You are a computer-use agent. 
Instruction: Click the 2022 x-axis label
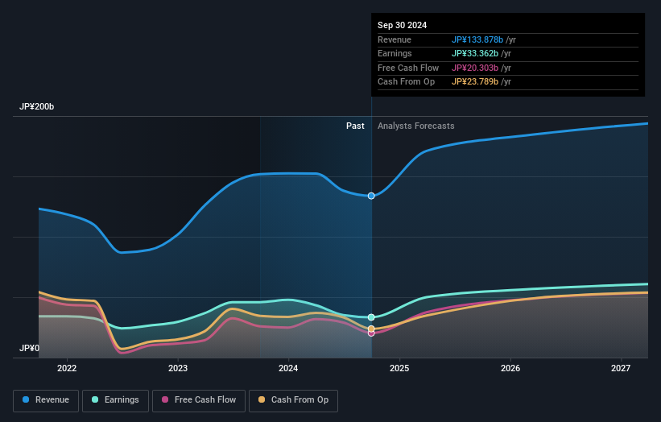tap(67, 369)
